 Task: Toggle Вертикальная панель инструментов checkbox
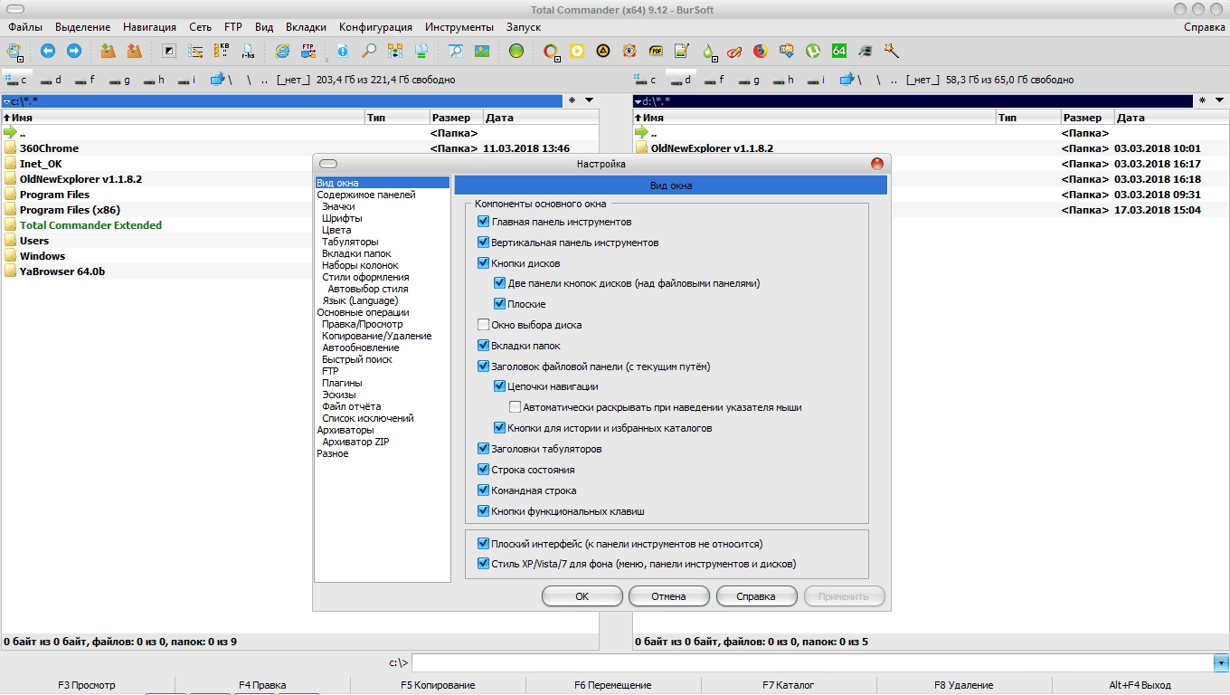[483, 243]
